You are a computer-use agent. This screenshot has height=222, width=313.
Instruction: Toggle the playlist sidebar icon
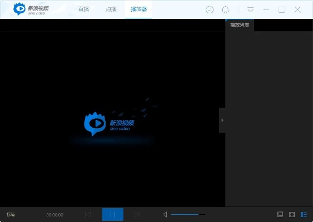[304, 214]
